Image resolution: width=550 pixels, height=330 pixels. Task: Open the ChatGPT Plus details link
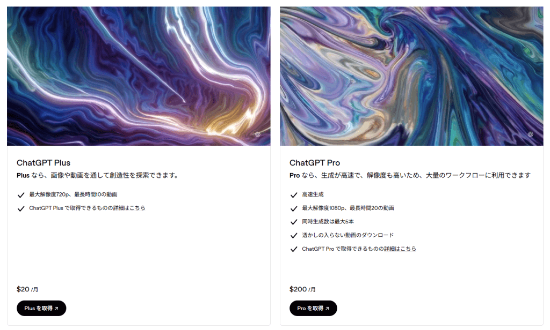click(x=87, y=208)
